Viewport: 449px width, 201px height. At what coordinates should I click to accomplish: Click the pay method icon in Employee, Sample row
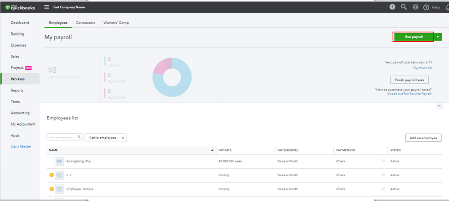click(383, 189)
